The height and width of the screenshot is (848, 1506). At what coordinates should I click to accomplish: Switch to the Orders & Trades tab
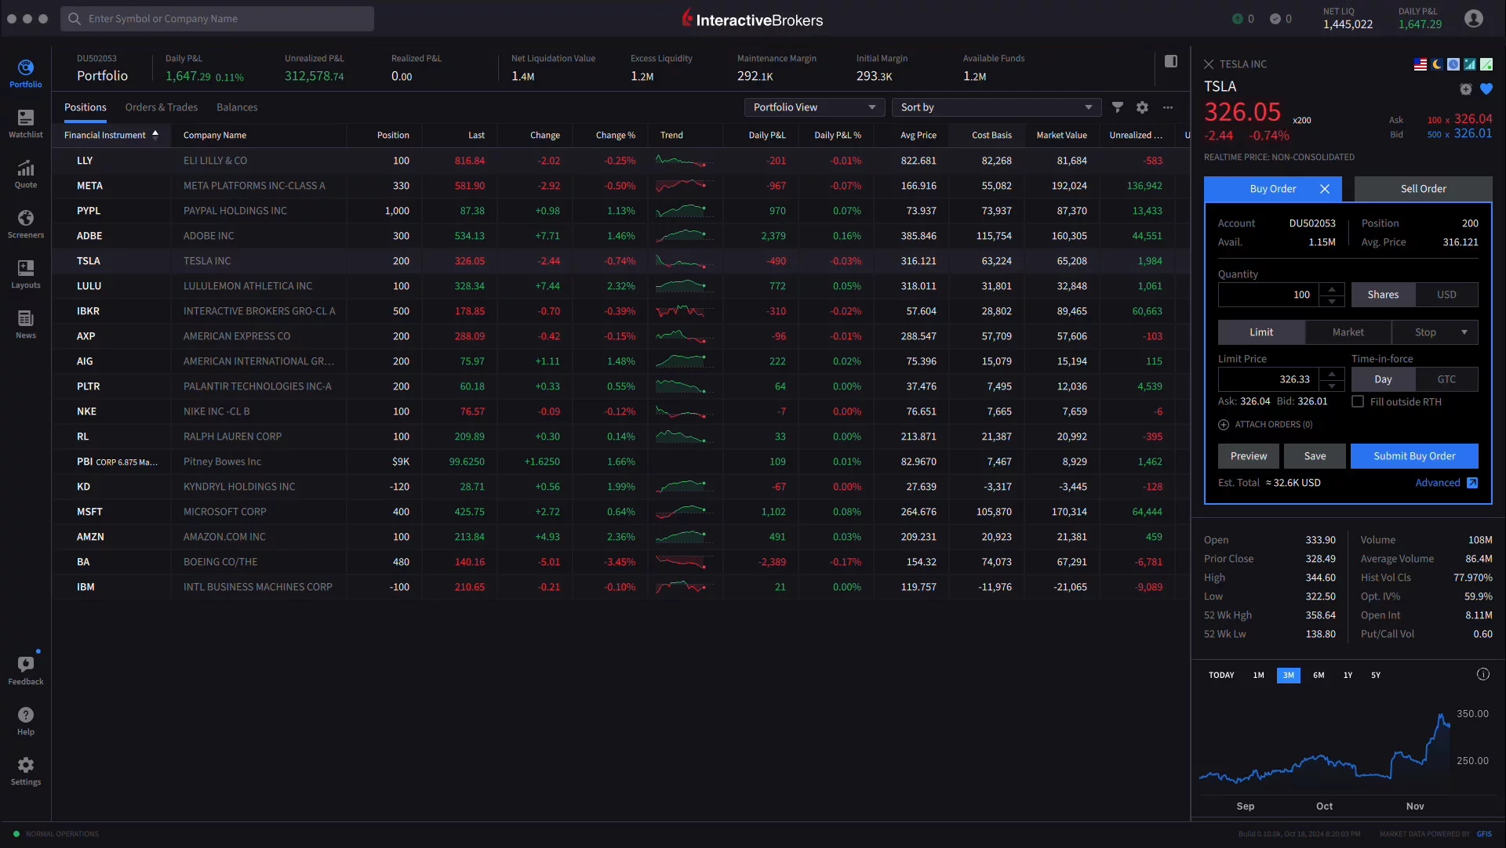(x=162, y=107)
